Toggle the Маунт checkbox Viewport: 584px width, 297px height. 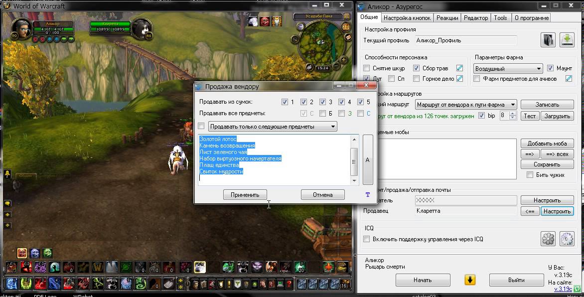click(550, 68)
